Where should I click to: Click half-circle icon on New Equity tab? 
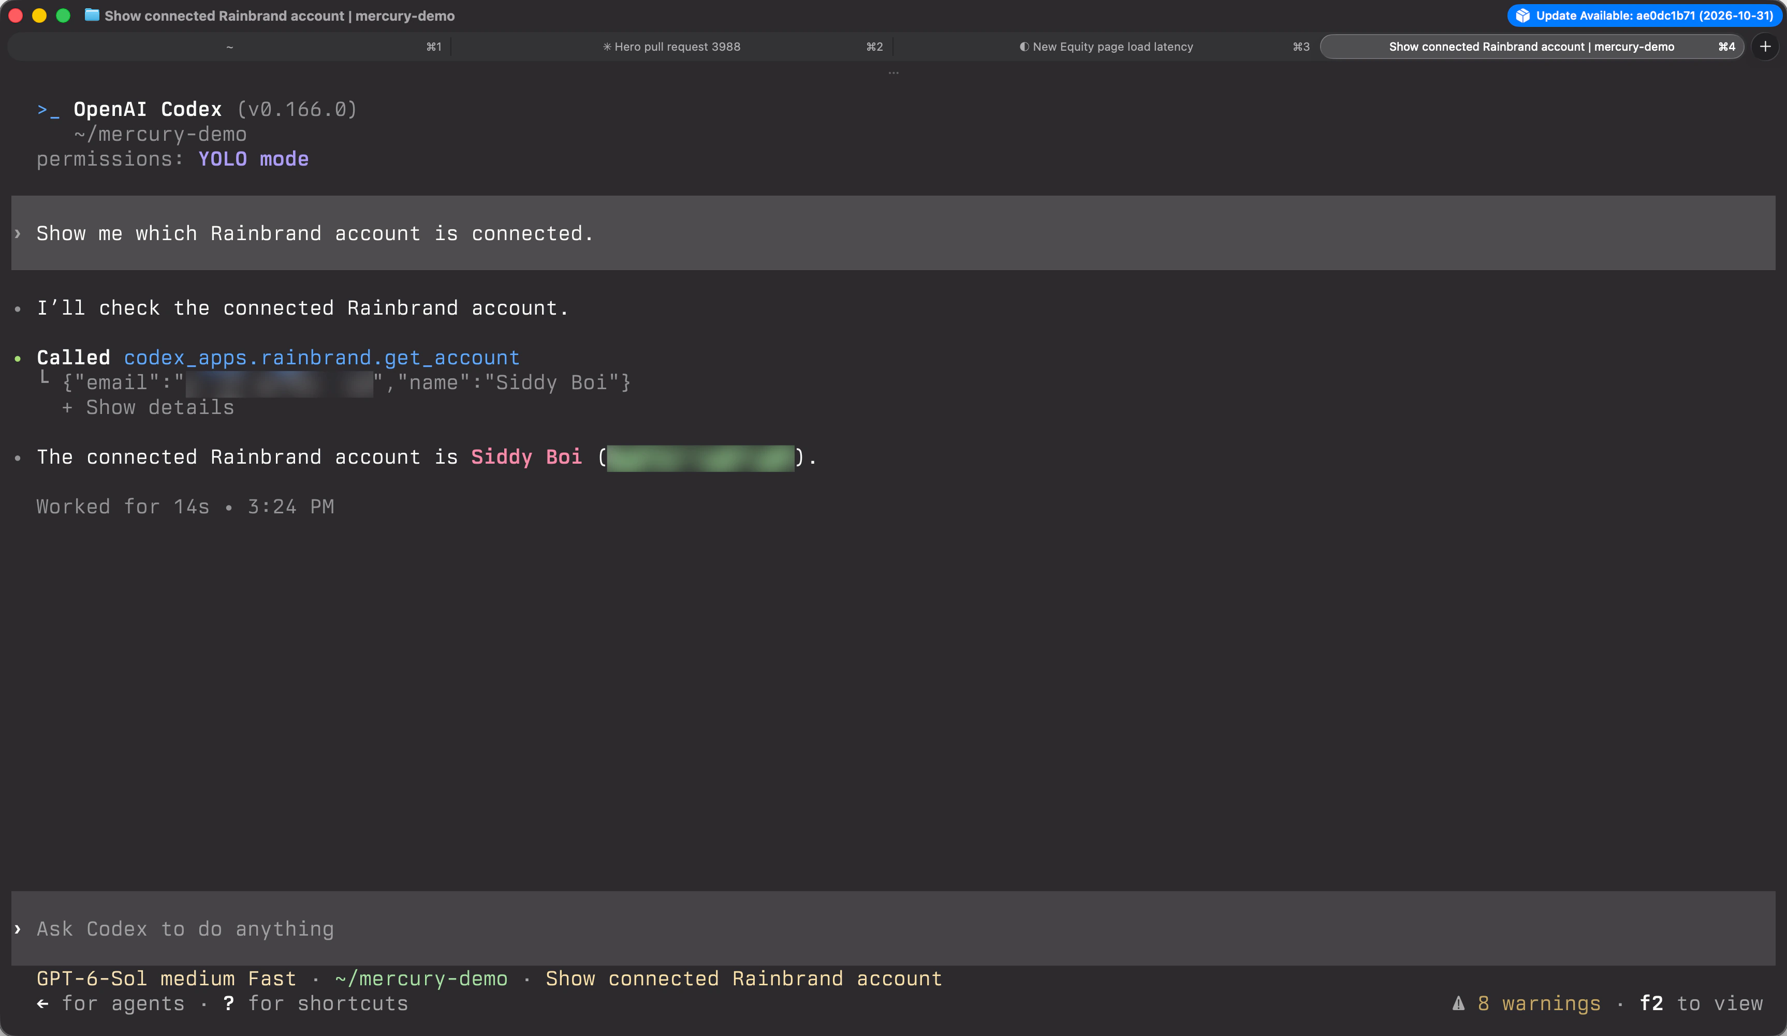click(x=1024, y=47)
